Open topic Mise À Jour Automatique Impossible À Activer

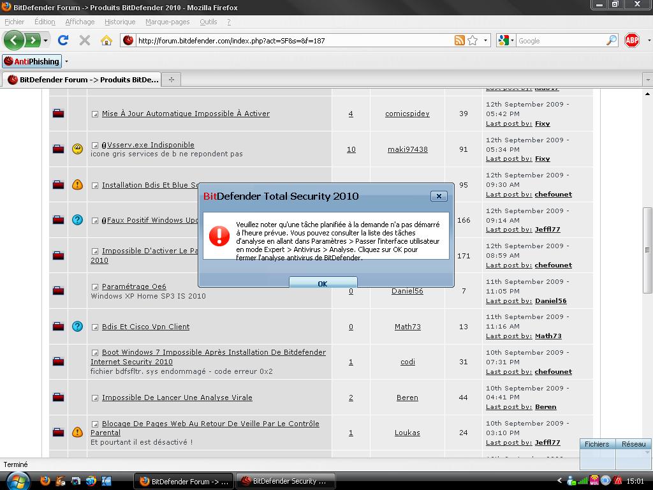pyautogui.click(x=186, y=114)
